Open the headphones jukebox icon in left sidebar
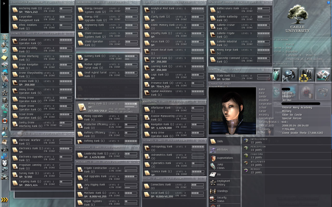This screenshot has width=332, height=207. 4,149
